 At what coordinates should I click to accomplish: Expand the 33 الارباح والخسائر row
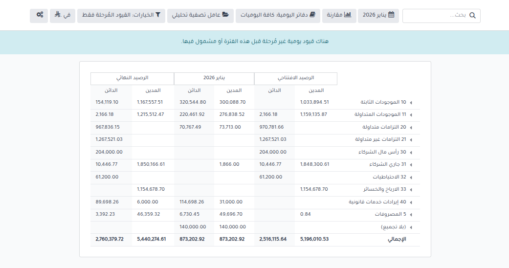coord(411,190)
